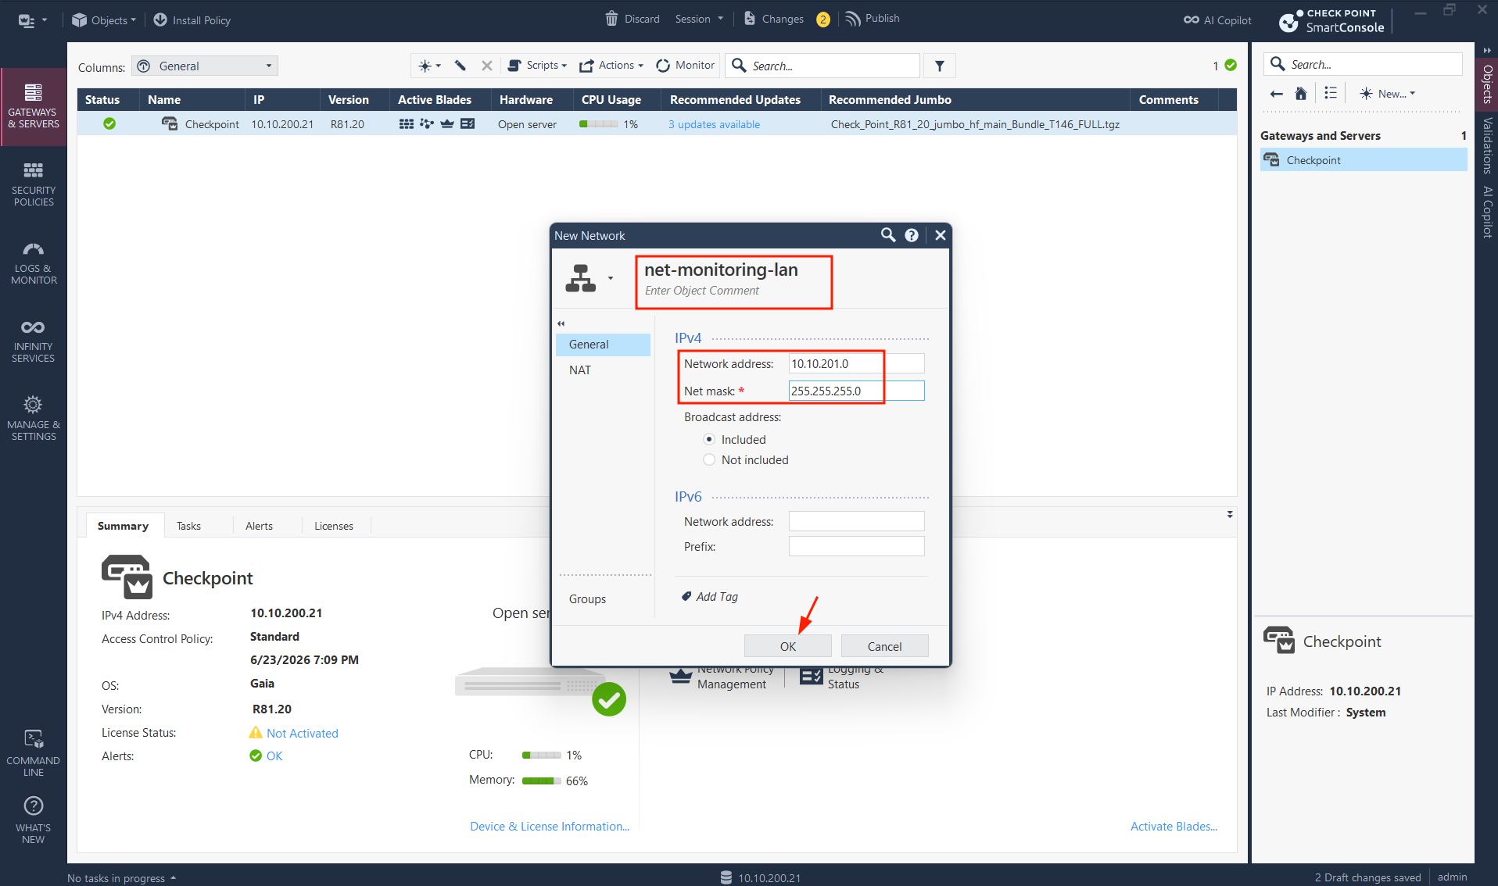Screen dimensions: 1498x886
Task: Switch to the Alerts tab
Action: coord(259,526)
